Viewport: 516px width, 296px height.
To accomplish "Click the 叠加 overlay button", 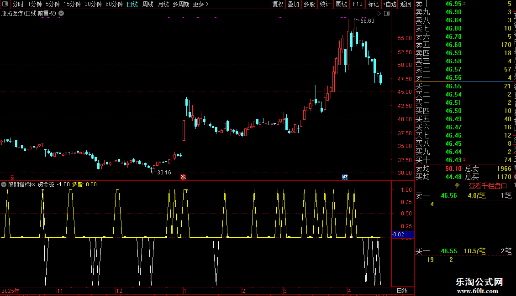I will click(294, 4).
